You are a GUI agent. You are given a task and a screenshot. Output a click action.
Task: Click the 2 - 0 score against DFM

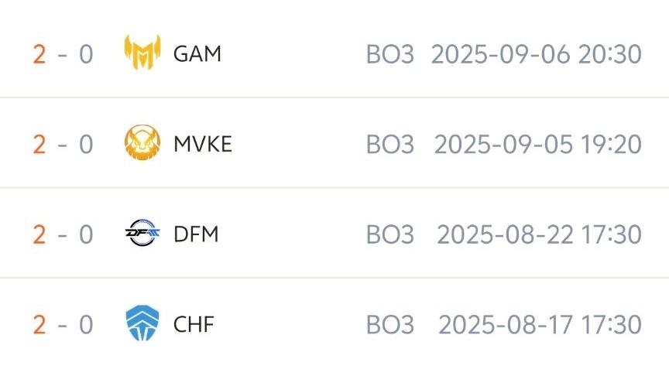click(x=63, y=234)
